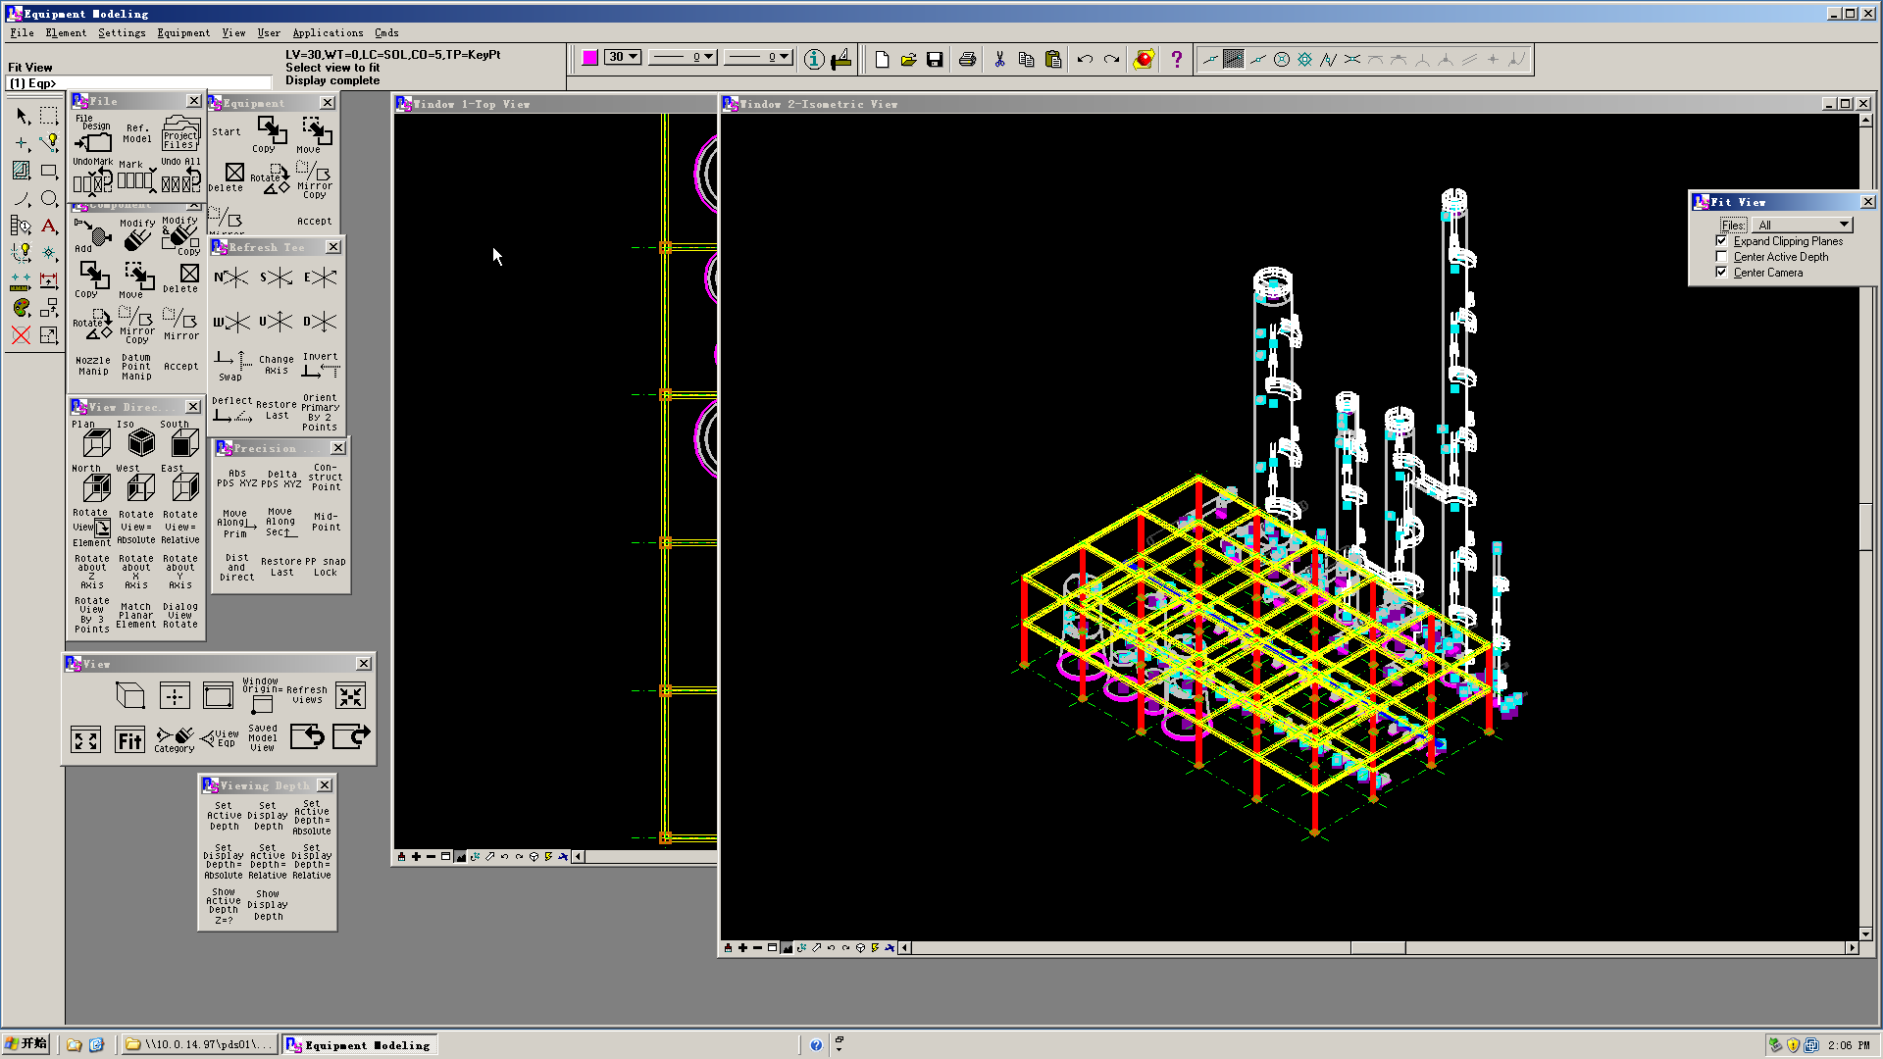This screenshot has height=1059, width=1883.
Task: Expand the line style dropdown
Action: click(708, 57)
